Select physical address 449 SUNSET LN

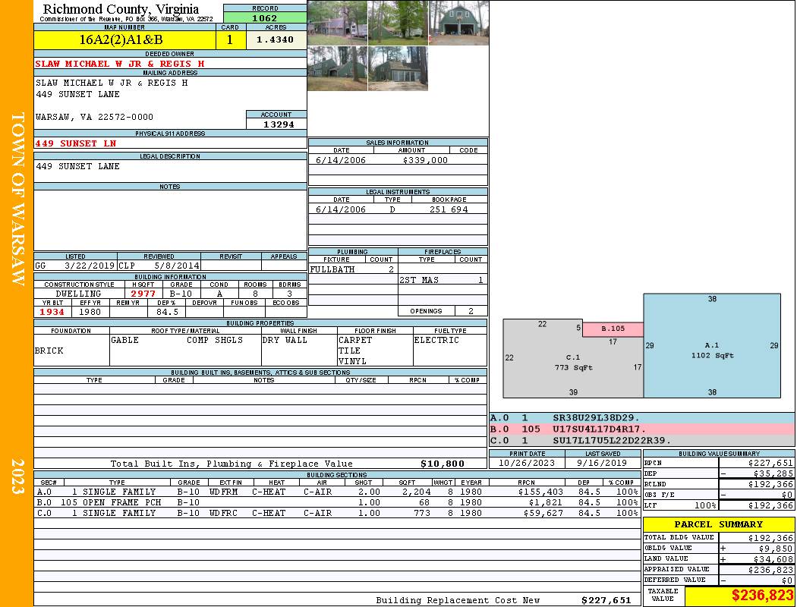76,143
